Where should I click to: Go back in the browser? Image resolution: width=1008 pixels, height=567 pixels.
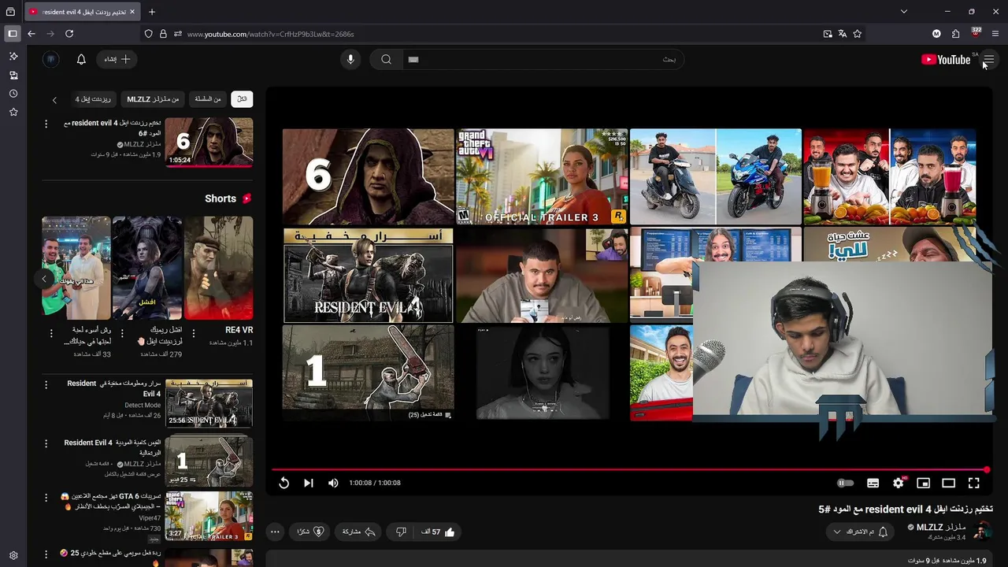31,34
